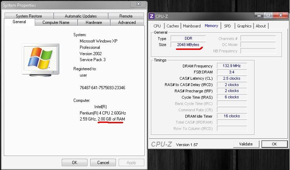Viewport: 290px width, 170px height.
Task: Open the SPD tab
Action: (228, 26)
